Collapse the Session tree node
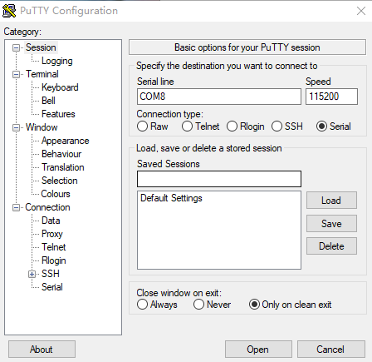372x362 pixels. (x=17, y=48)
